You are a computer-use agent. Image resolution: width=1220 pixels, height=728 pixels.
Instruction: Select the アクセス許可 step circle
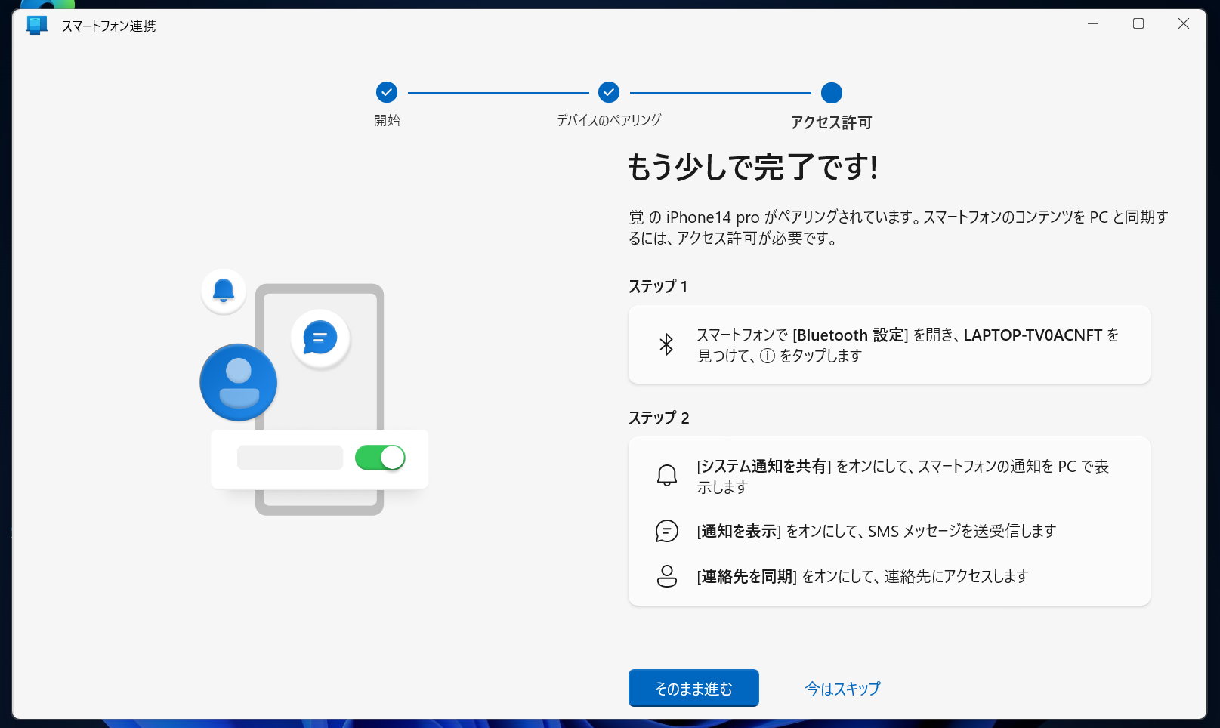pos(832,93)
